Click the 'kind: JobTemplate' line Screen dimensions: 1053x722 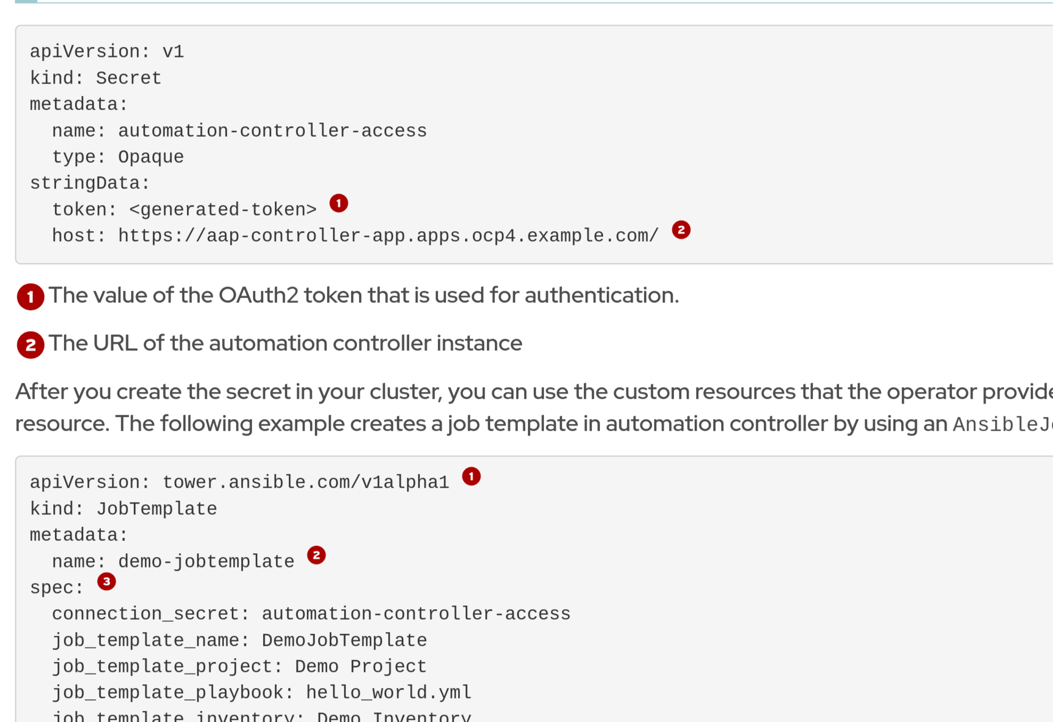click(123, 508)
